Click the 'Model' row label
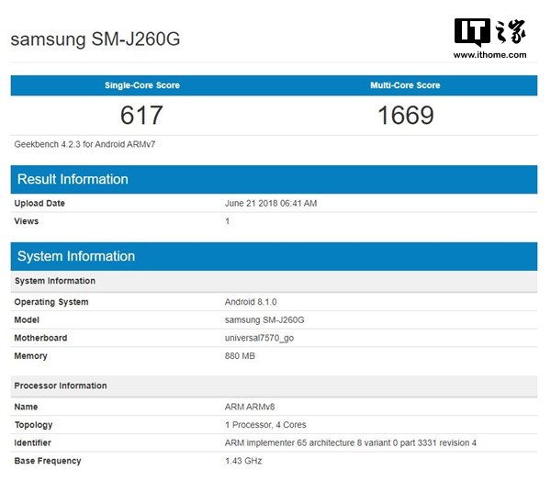This screenshot has width=551, height=481. click(x=27, y=320)
